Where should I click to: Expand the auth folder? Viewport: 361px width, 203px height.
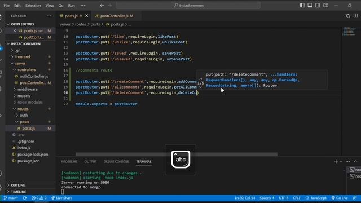(x=24, y=115)
